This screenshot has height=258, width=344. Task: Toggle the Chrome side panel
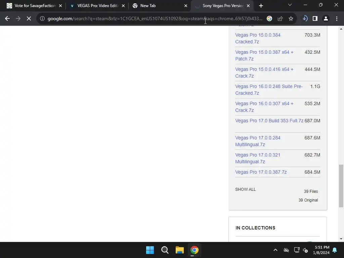coord(315,19)
